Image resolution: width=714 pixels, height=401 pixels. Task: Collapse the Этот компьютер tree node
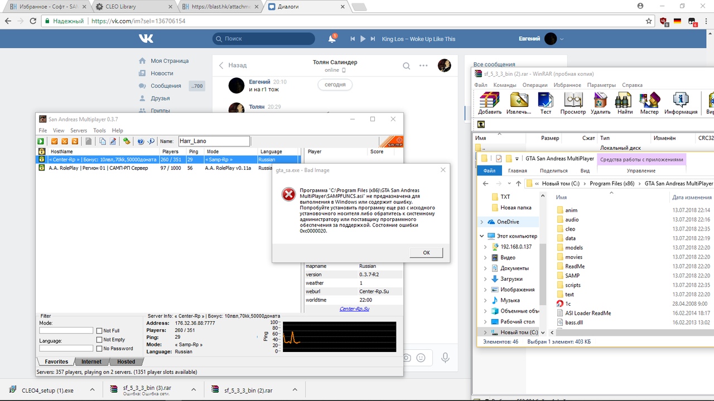[482, 236]
